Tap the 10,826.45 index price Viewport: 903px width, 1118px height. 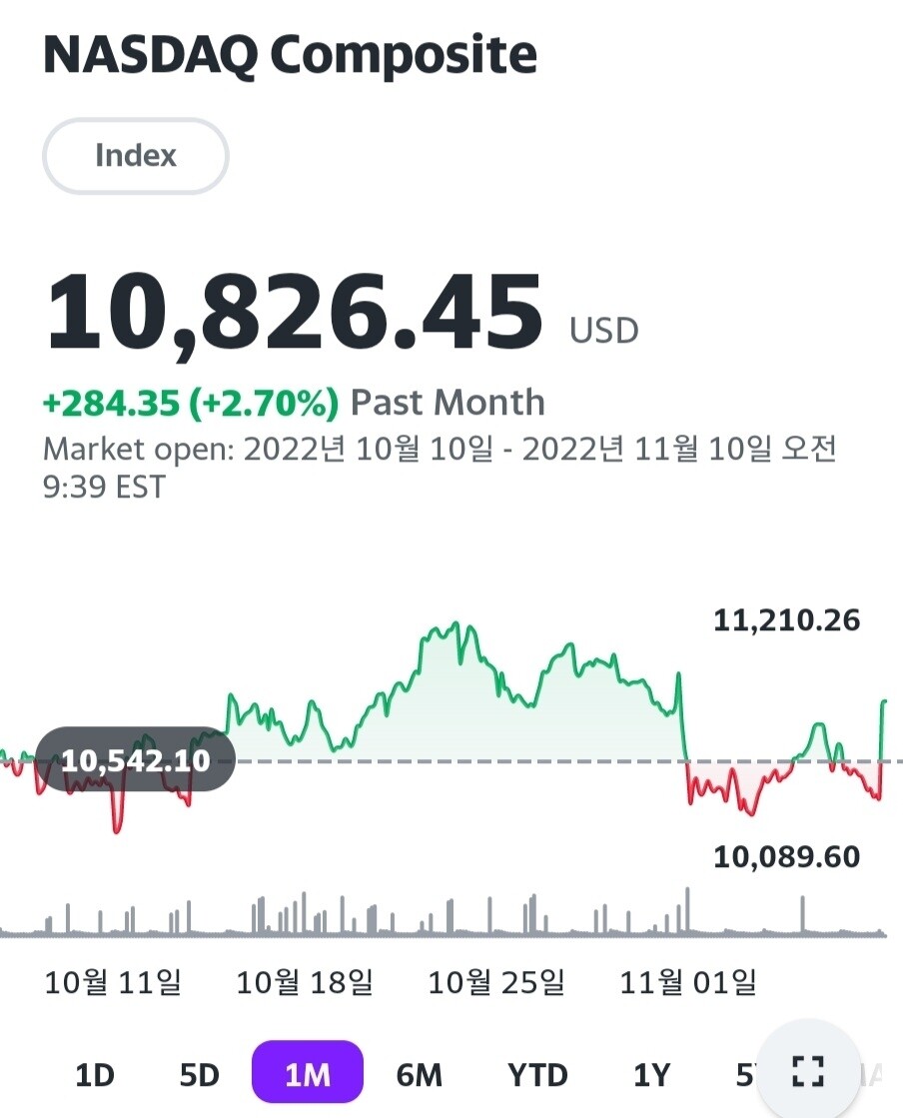pyautogui.click(x=295, y=313)
